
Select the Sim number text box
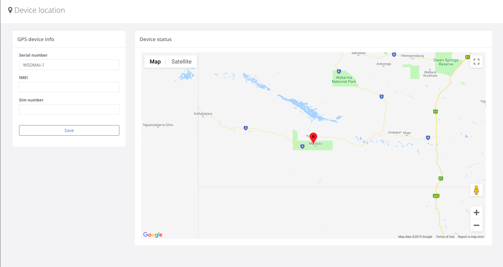click(69, 110)
